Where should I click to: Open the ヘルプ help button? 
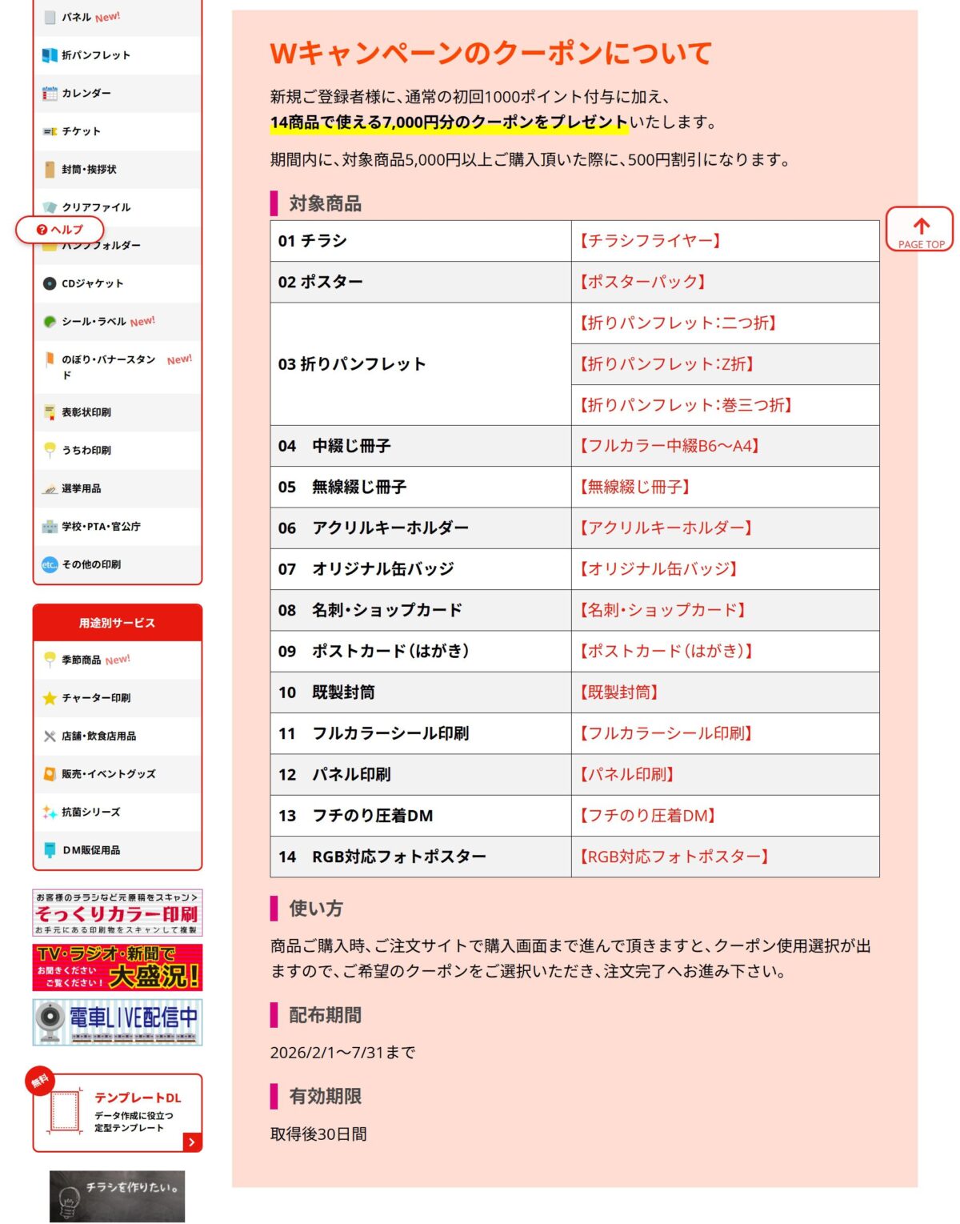click(x=60, y=230)
